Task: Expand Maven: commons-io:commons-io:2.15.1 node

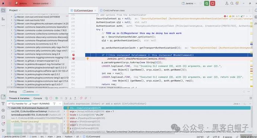Action: 12,44
